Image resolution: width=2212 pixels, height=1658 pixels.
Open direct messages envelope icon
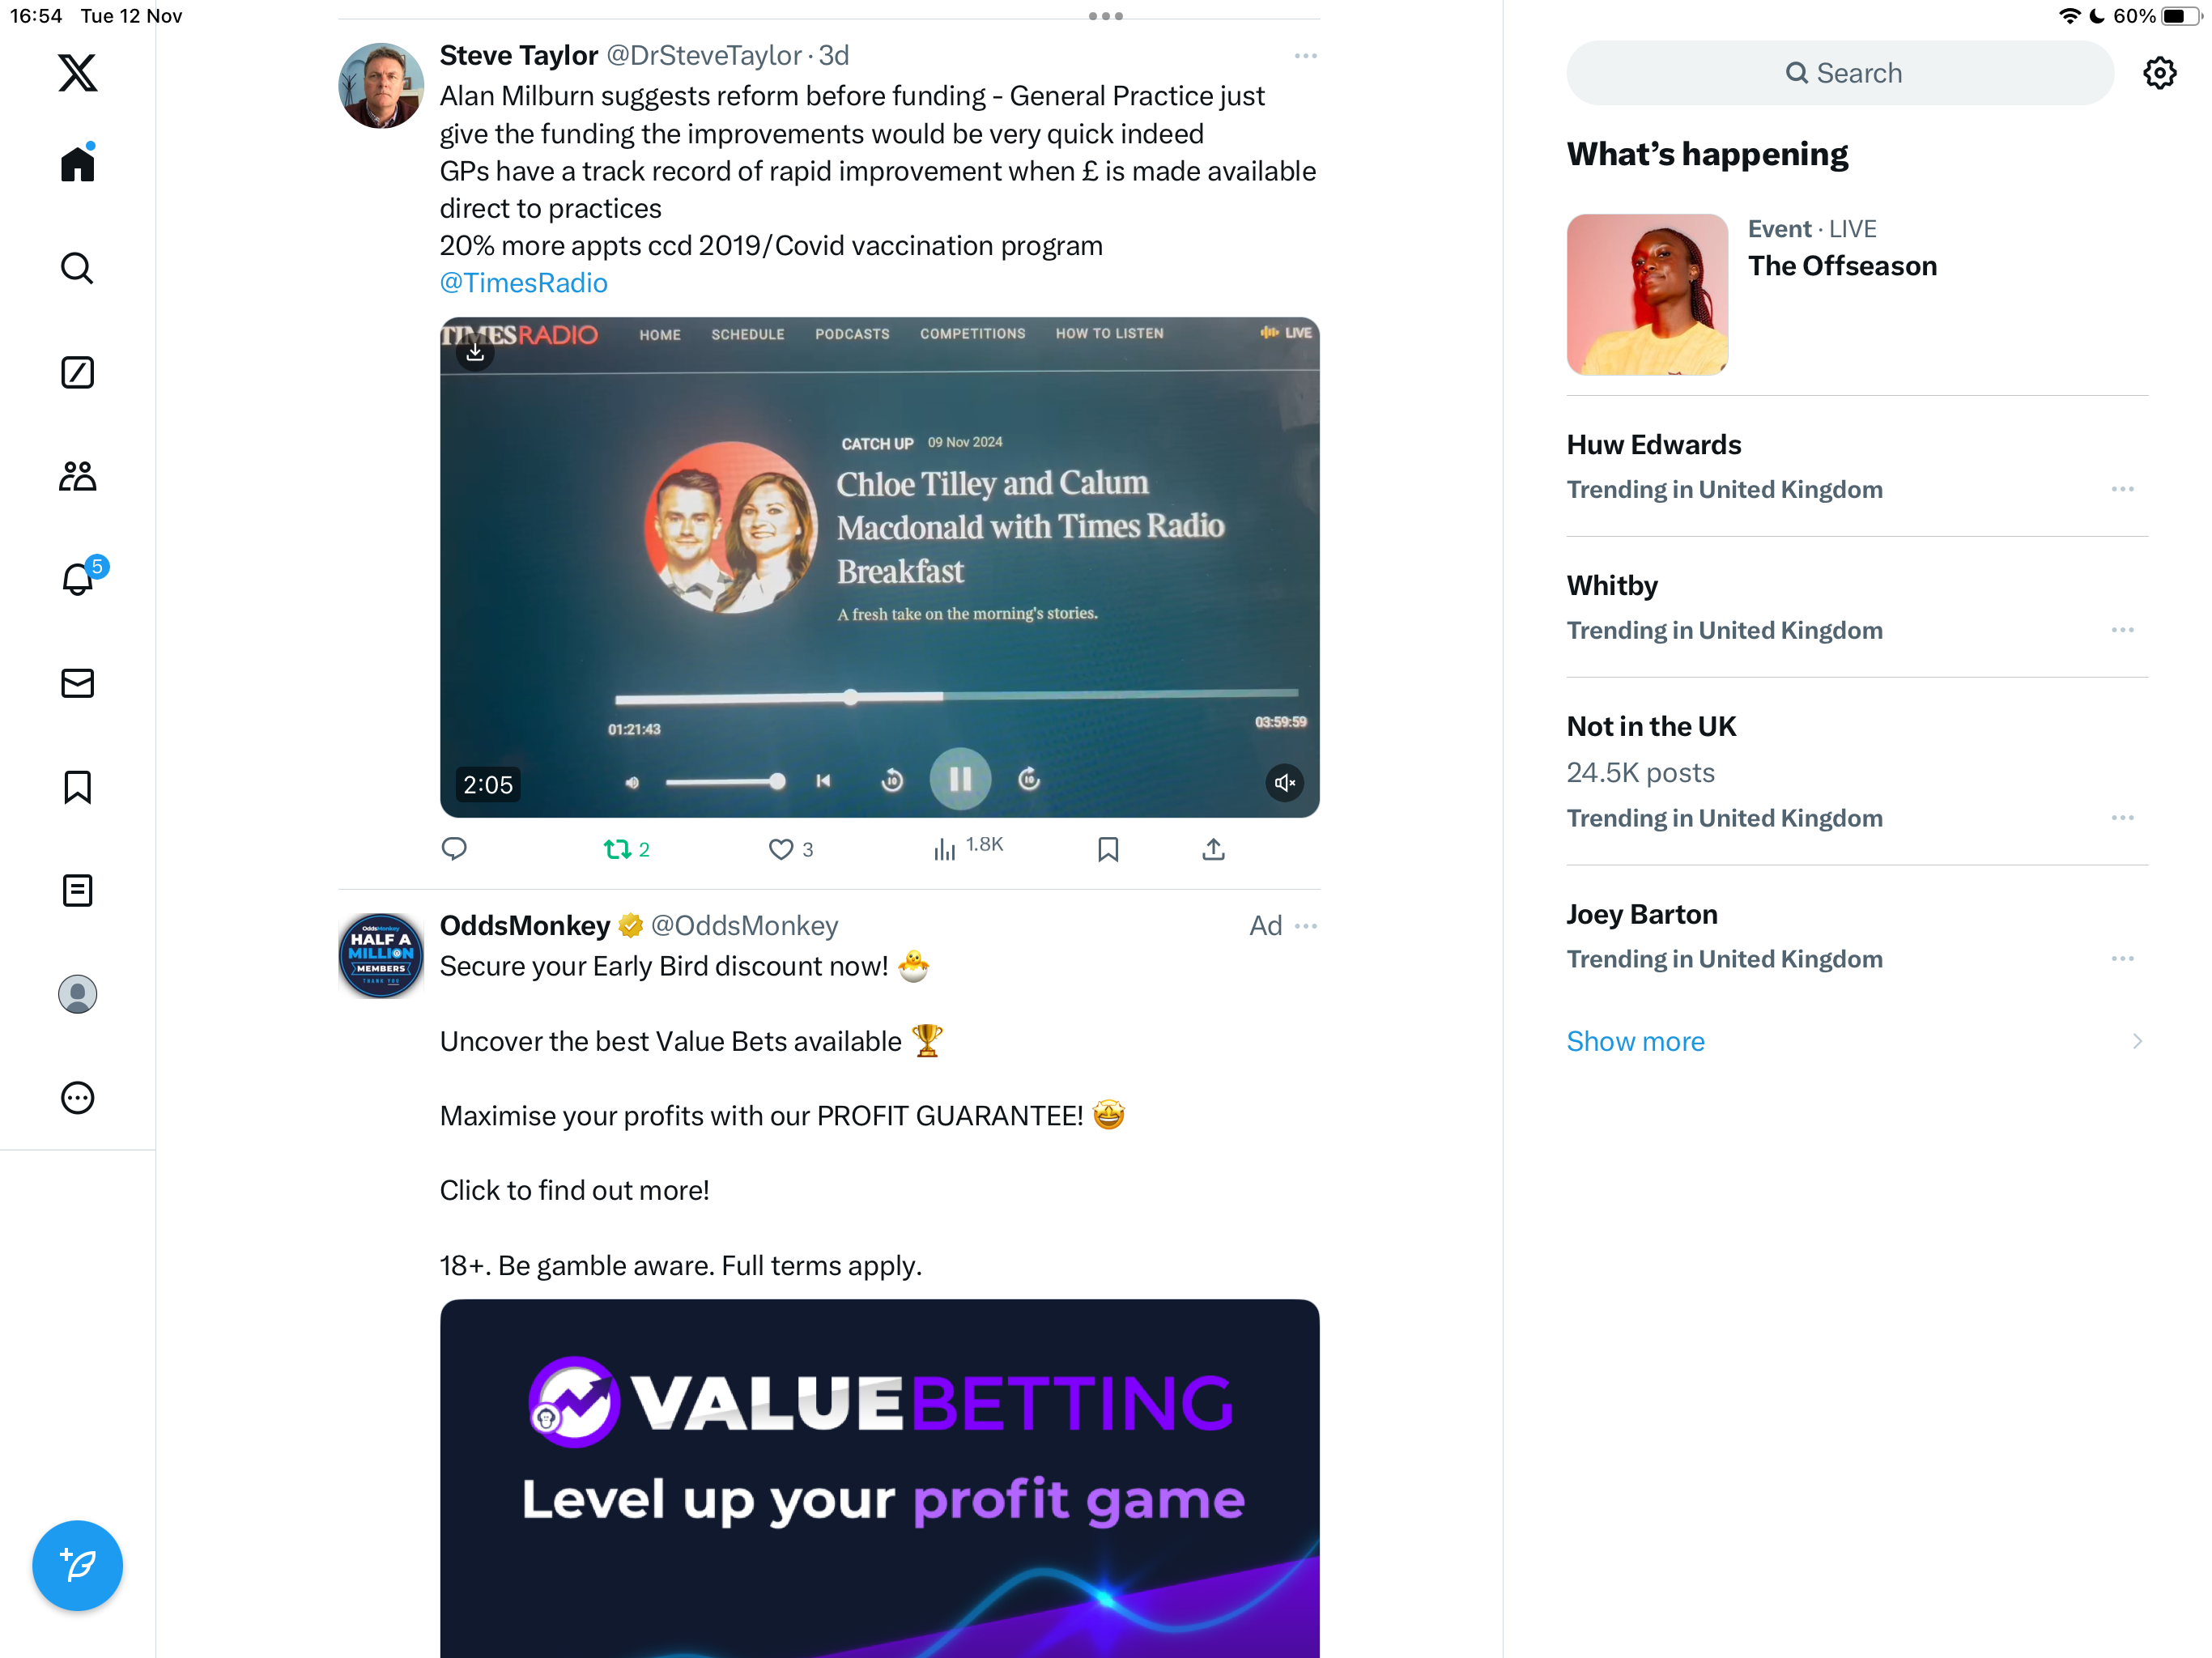pyautogui.click(x=77, y=683)
